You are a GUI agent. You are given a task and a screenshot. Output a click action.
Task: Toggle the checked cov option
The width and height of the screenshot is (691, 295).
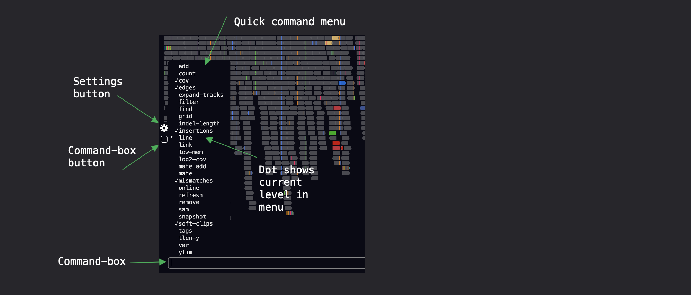(x=182, y=80)
